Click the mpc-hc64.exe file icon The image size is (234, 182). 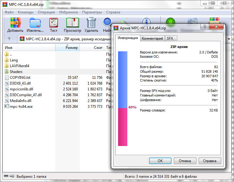7,106
